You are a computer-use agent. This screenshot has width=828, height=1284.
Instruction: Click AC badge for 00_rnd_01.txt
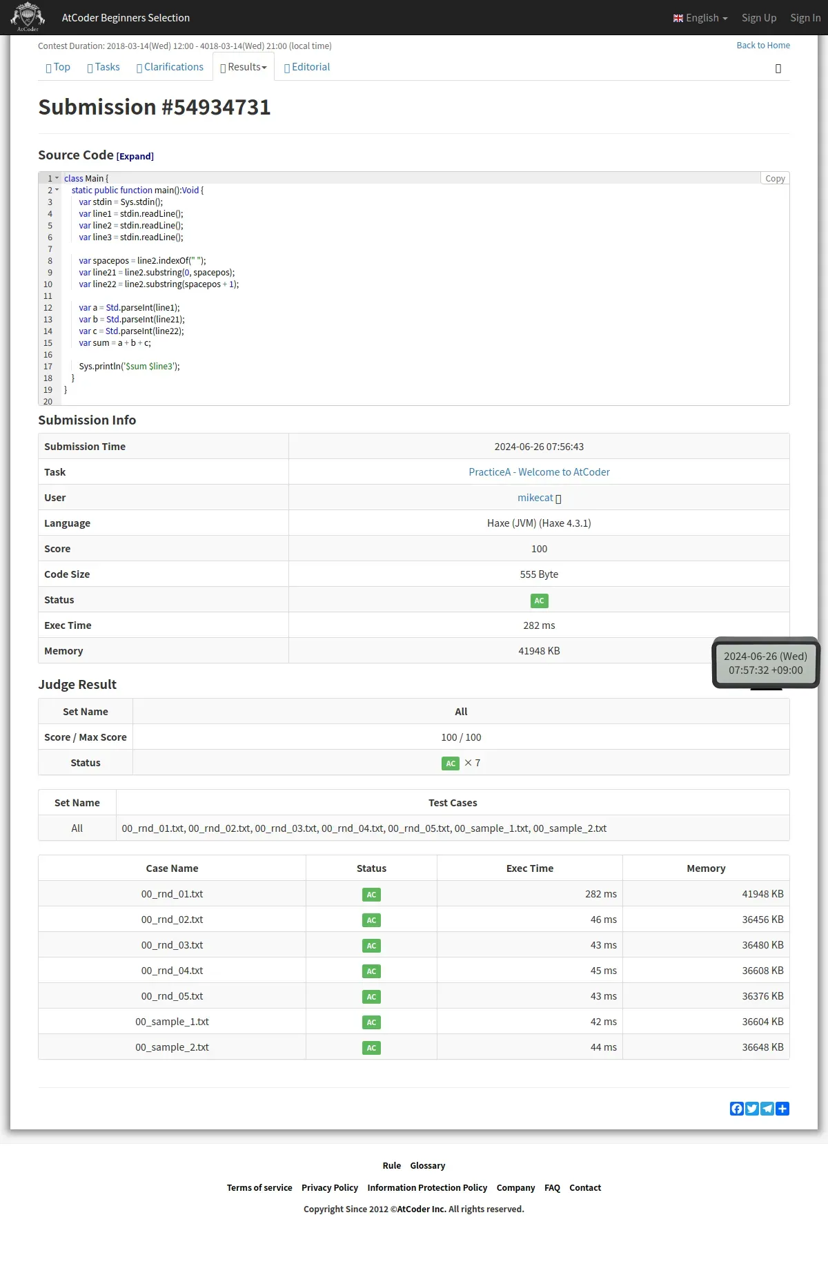[371, 895]
